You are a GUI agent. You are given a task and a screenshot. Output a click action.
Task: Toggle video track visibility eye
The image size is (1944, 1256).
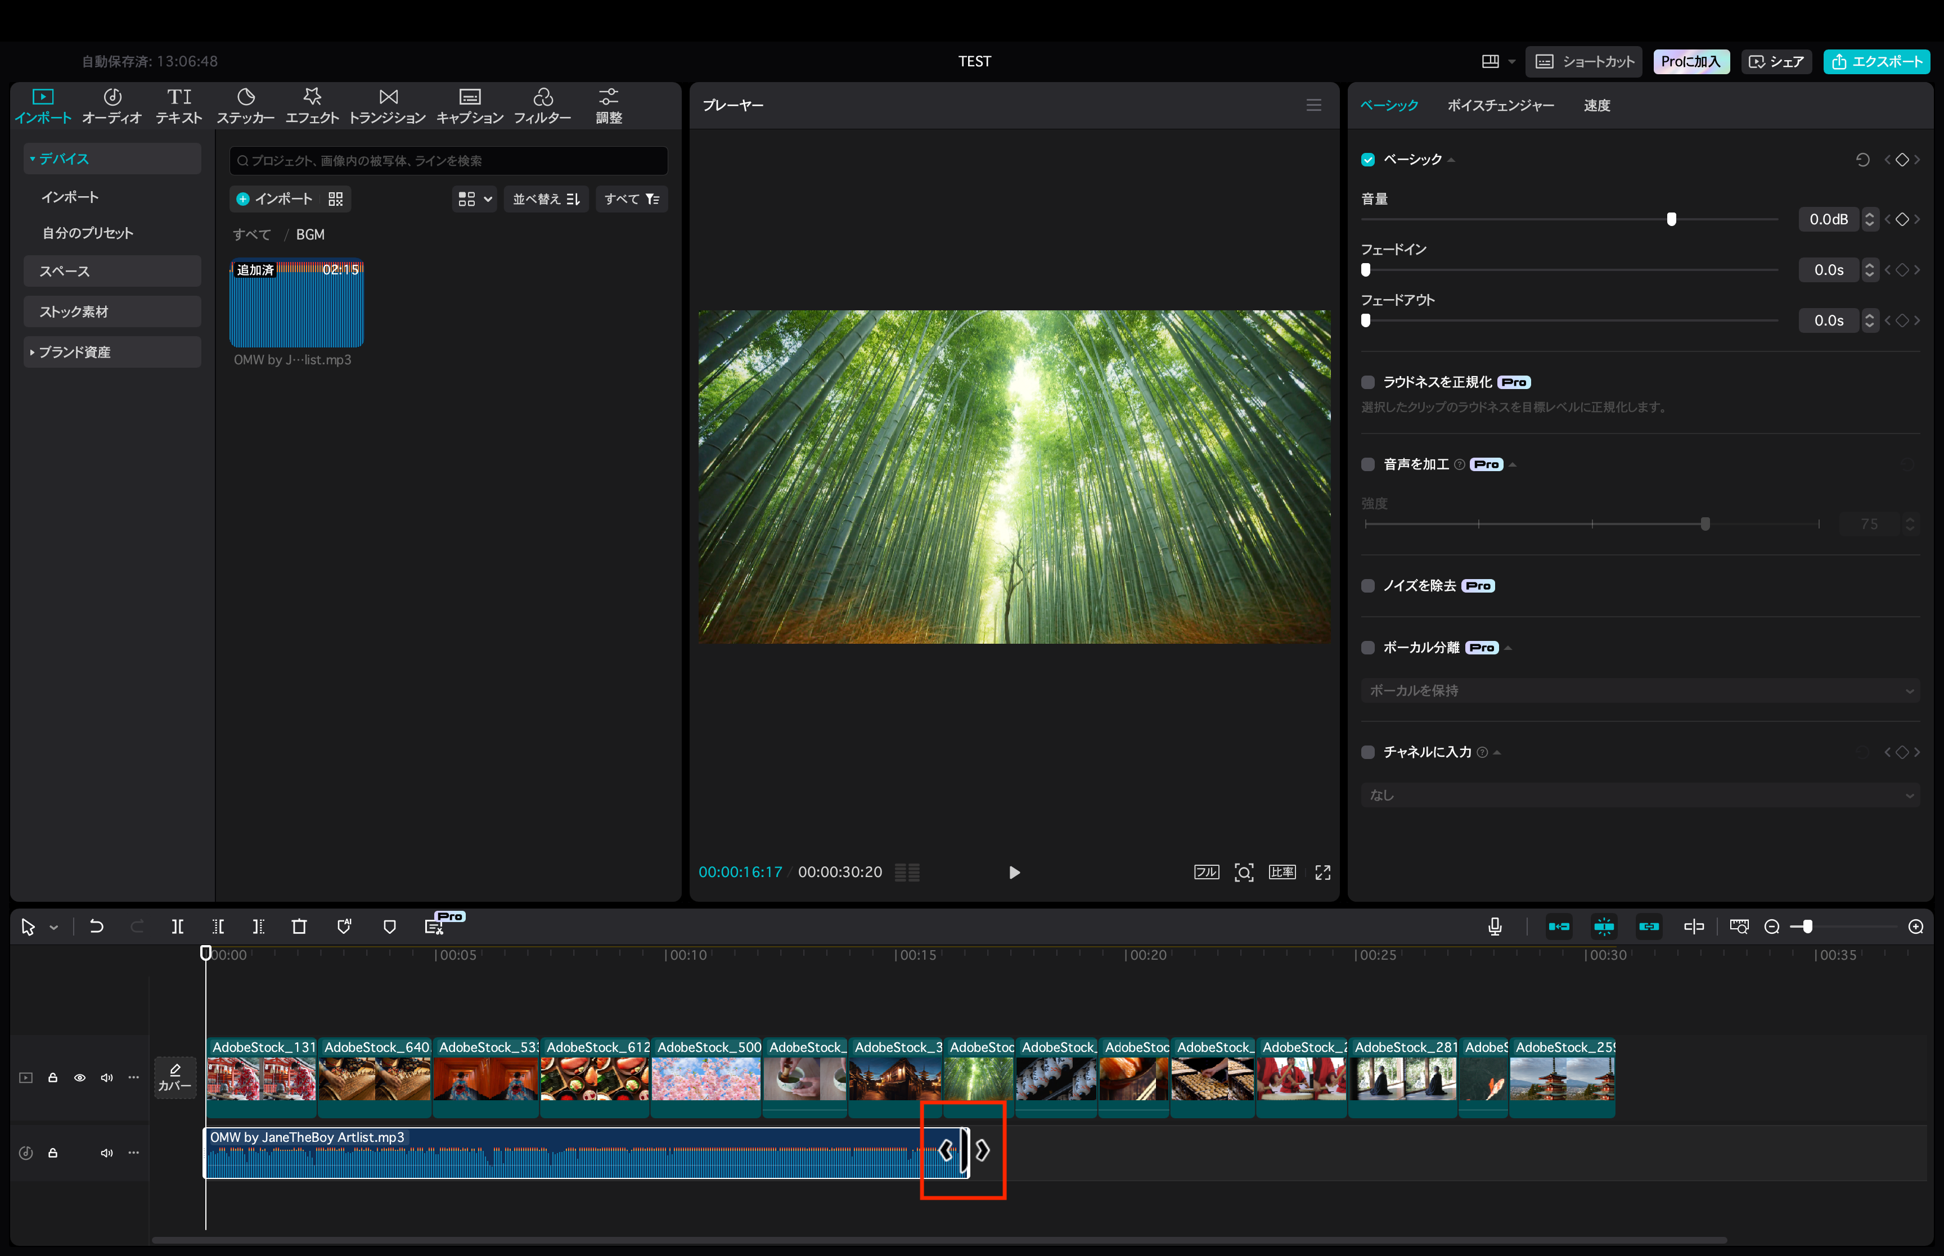pyautogui.click(x=80, y=1078)
